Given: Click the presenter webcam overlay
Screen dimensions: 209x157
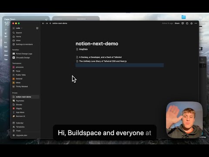Looking at the screenshot, I should [x=184, y=120].
